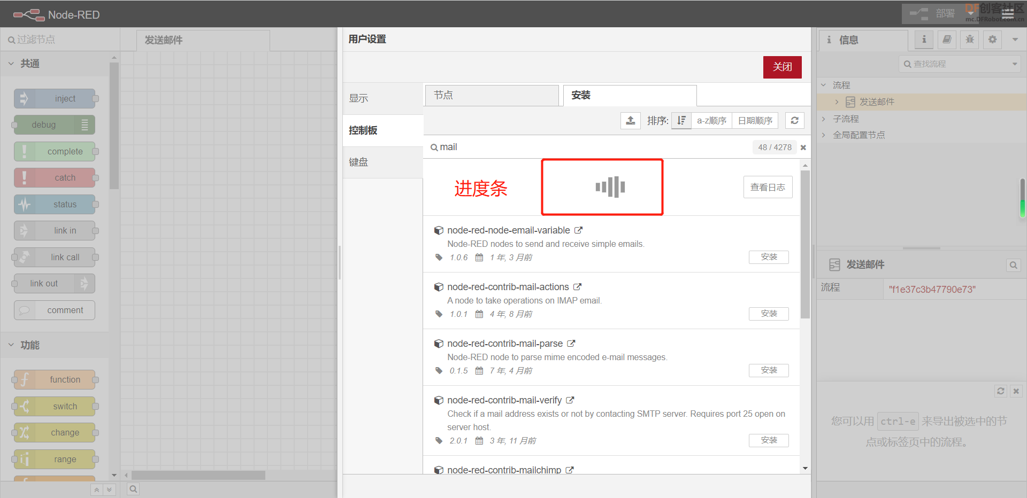Click the palette vertical scrollbar thumb

(114, 126)
